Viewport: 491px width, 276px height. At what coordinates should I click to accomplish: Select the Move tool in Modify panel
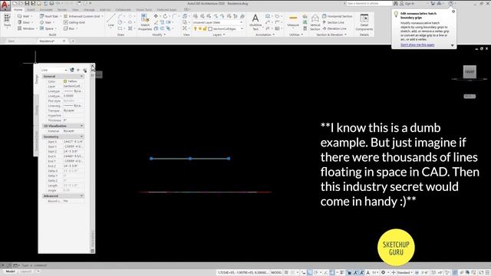156,16
